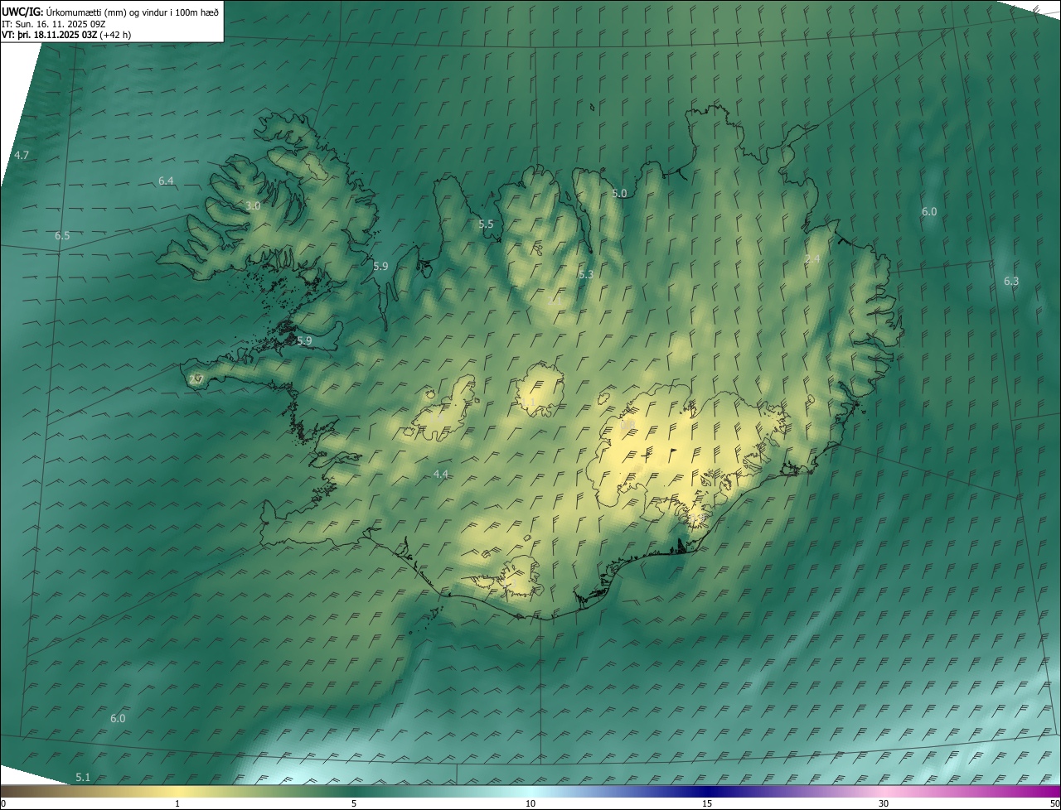The height and width of the screenshot is (810, 1061).
Task: Click the title line 'UWC/IG: Úrkomumætti (mm) og vindur'
Action: [x=110, y=12]
